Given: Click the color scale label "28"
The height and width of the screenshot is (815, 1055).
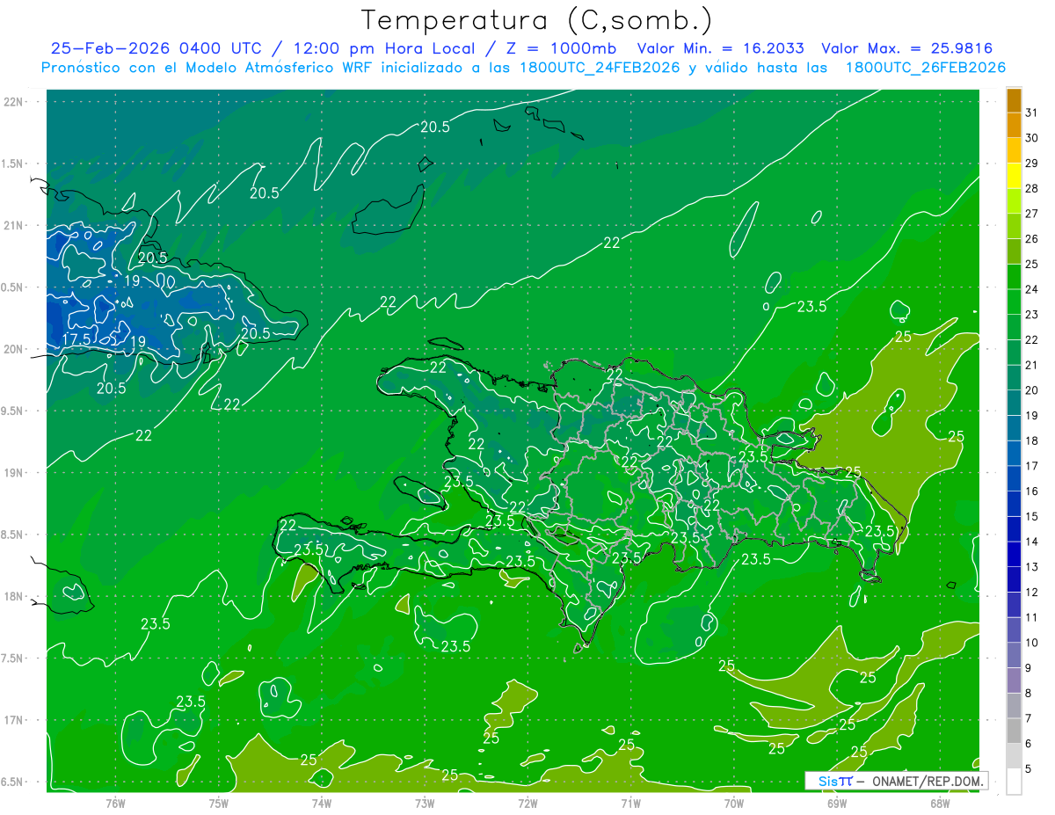Looking at the screenshot, I should (1032, 188).
